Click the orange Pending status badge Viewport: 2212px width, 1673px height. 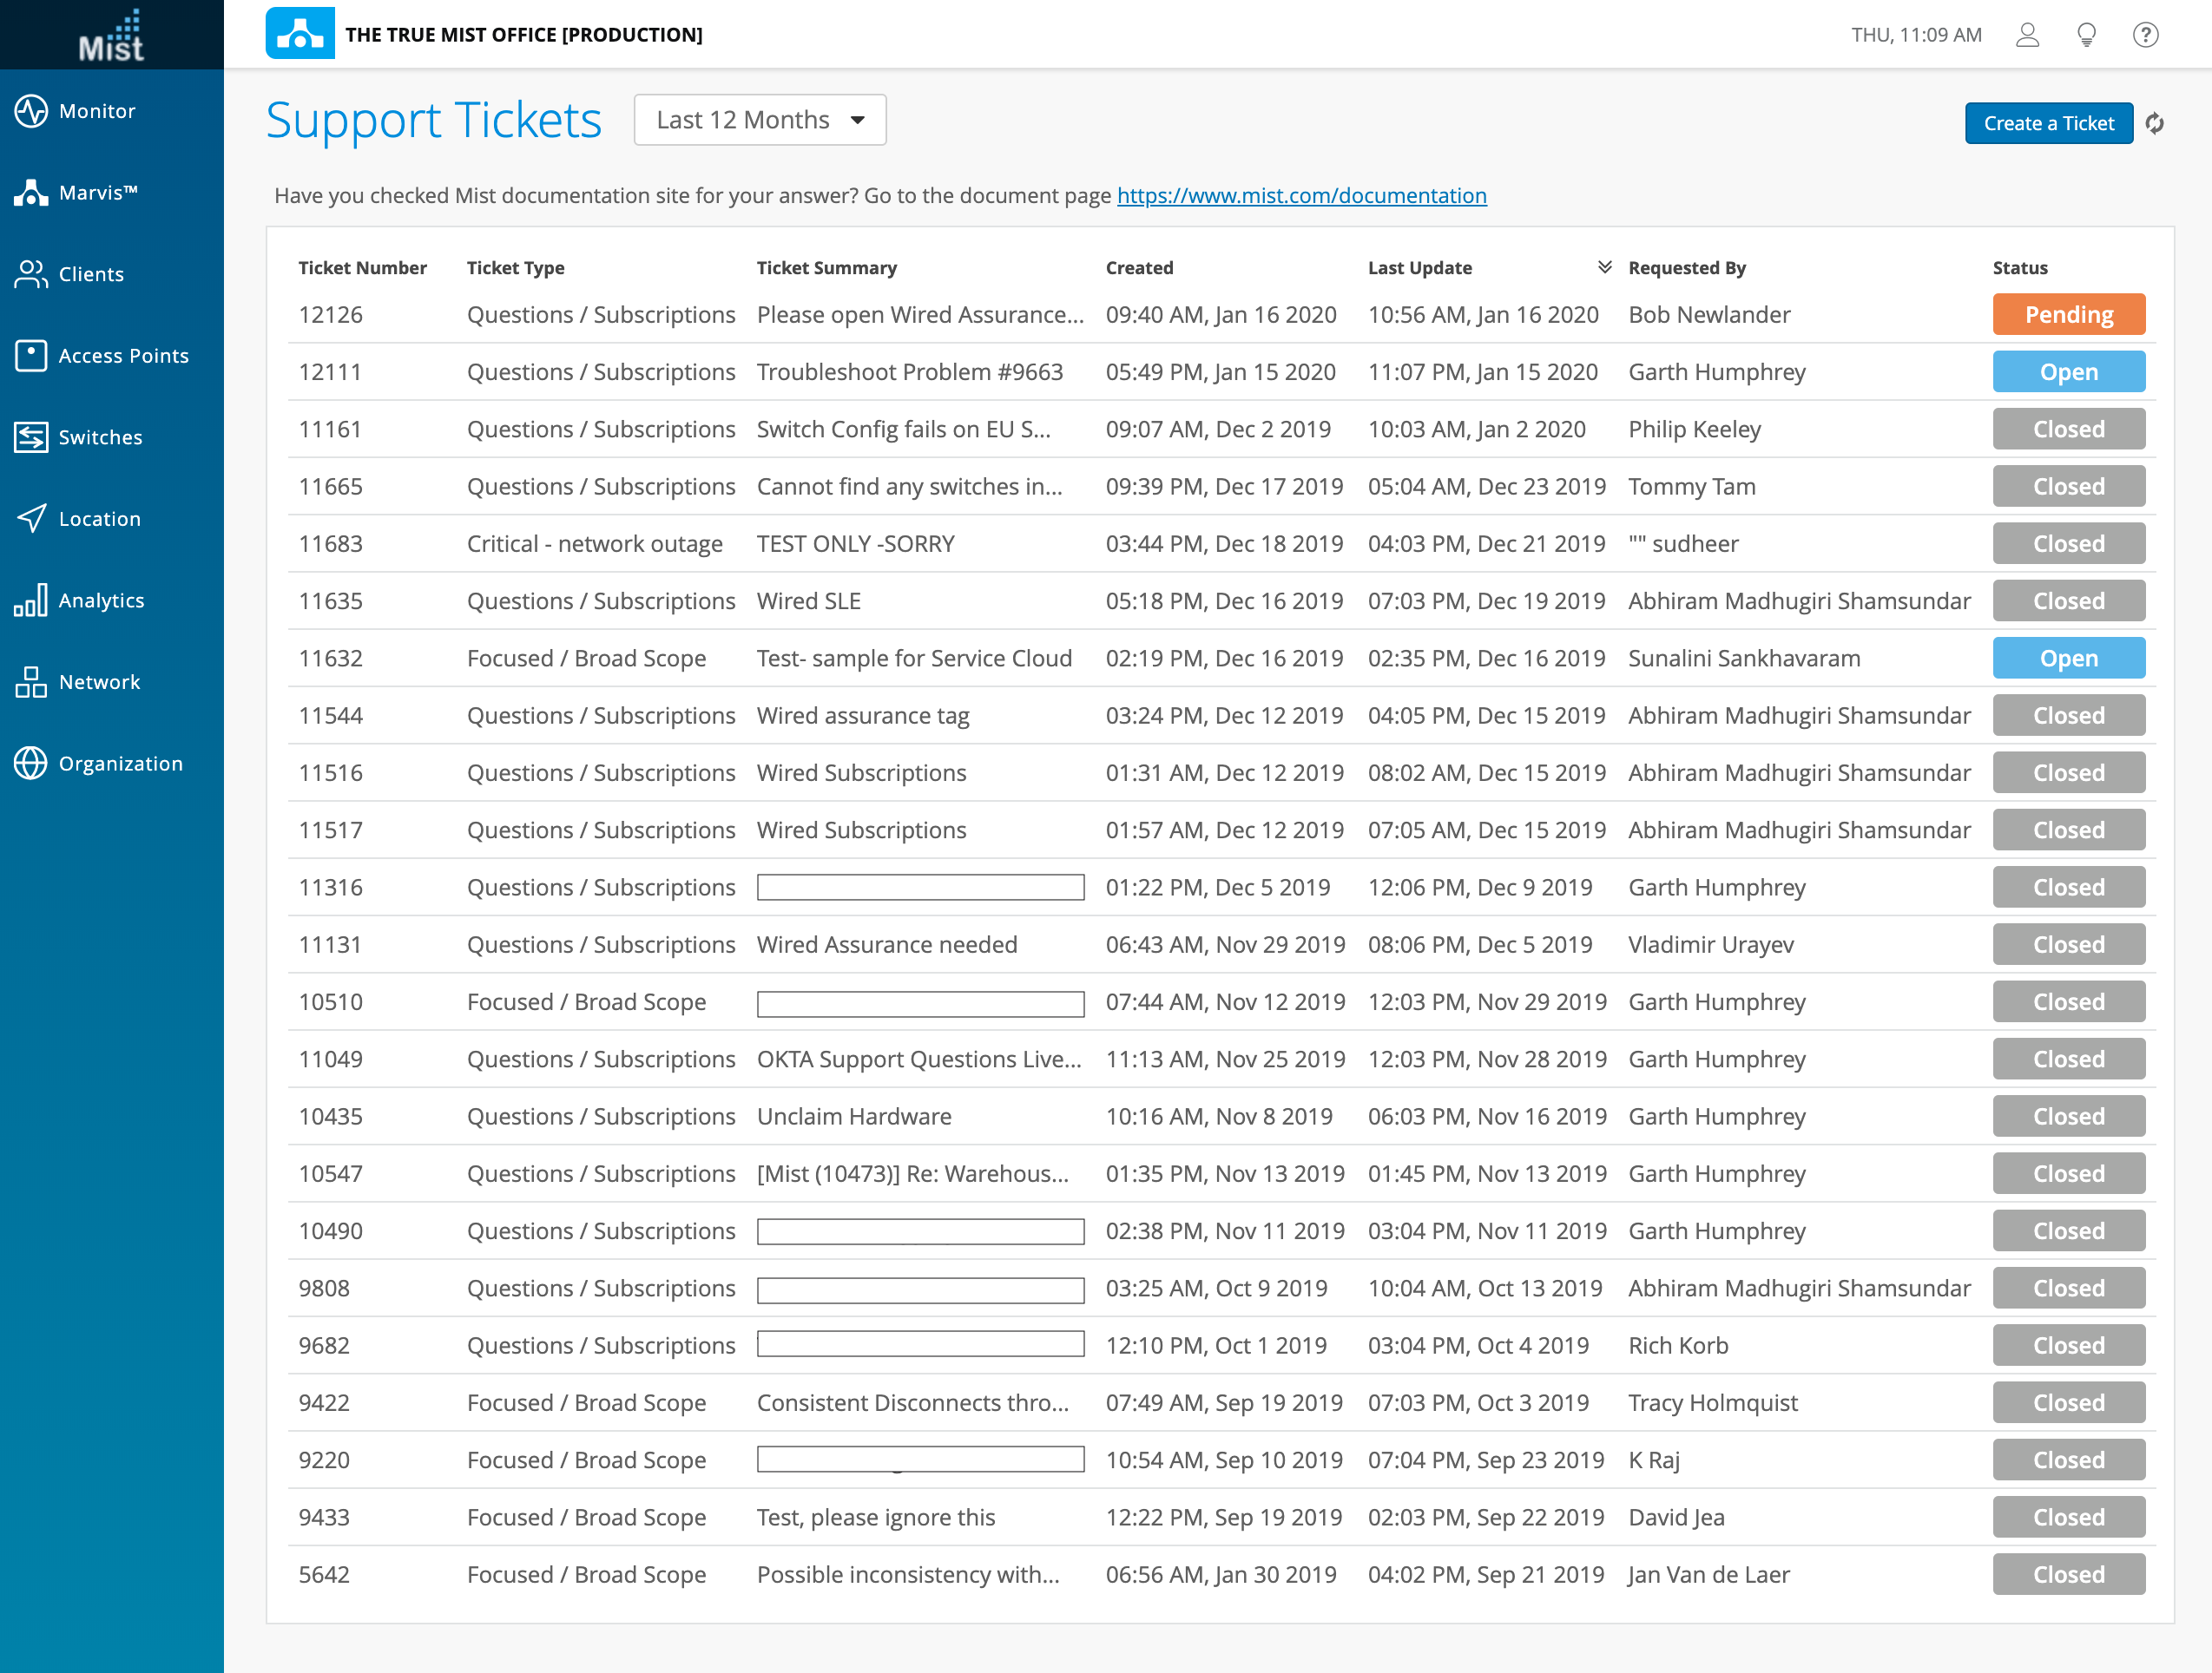(2068, 315)
